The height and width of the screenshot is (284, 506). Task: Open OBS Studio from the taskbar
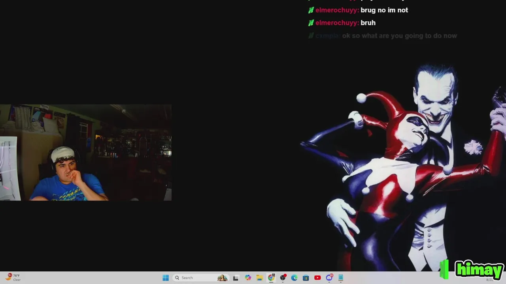coord(283,278)
